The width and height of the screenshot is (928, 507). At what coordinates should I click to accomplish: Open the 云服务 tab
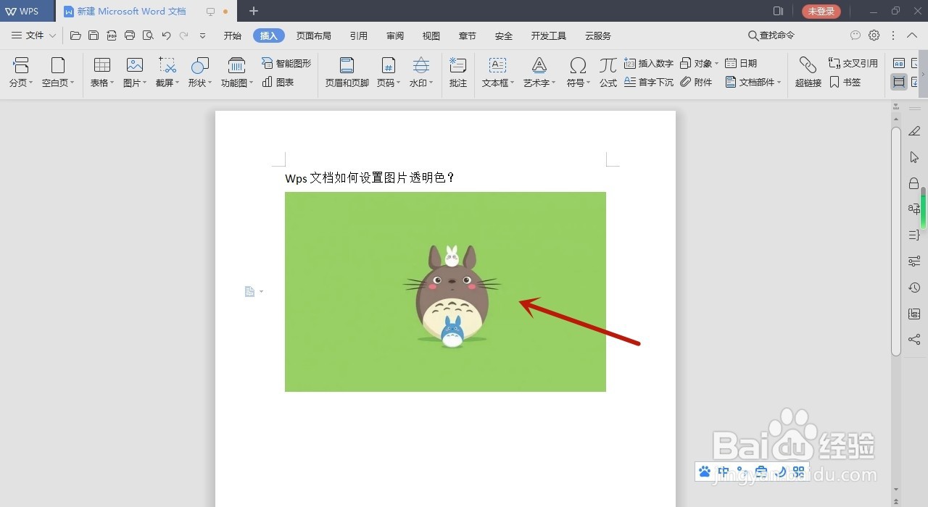tap(598, 35)
